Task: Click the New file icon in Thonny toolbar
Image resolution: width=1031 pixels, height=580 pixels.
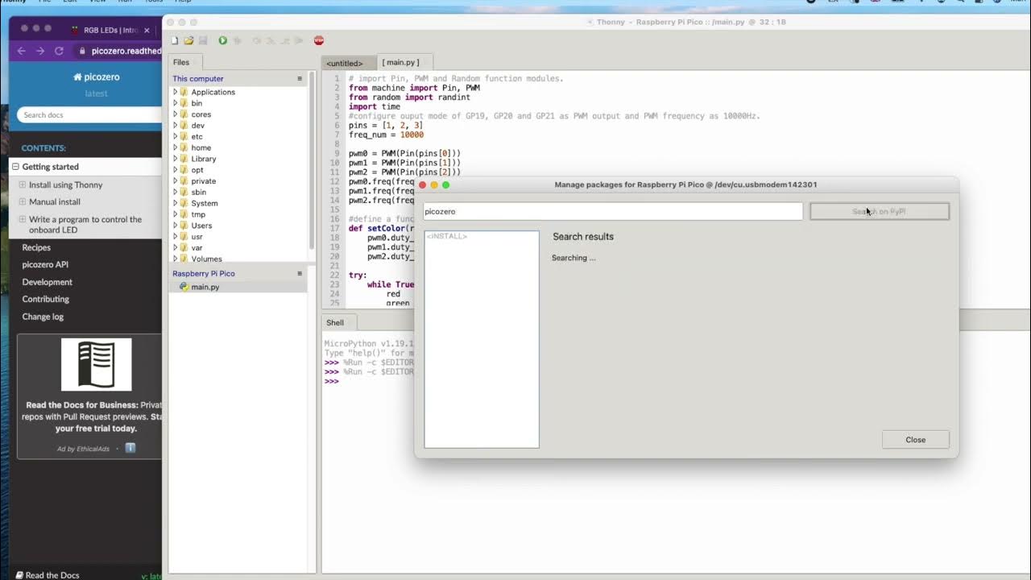Action: pyautogui.click(x=175, y=40)
